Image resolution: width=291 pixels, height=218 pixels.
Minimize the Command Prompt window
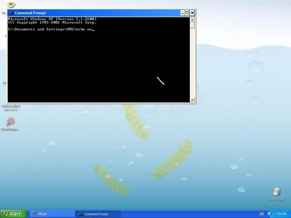[x=182, y=13]
